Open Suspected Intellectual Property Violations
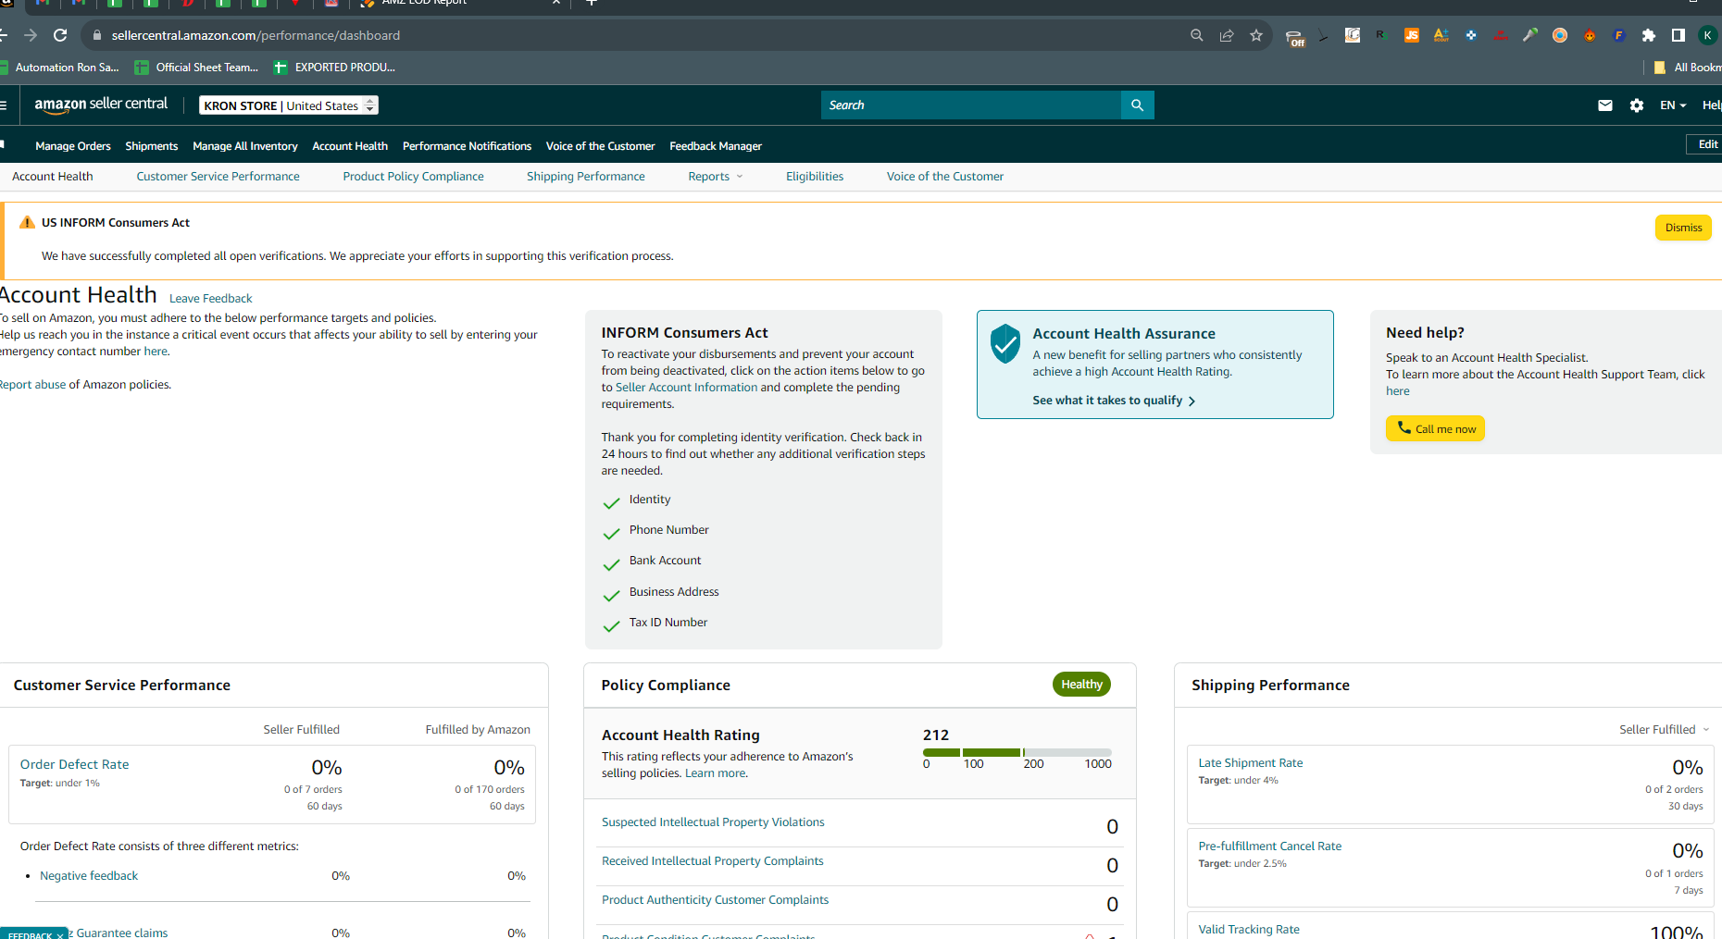The height and width of the screenshot is (939, 1722). [x=713, y=822]
